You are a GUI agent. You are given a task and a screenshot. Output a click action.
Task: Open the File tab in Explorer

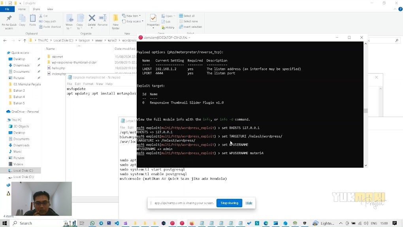[7, 9]
